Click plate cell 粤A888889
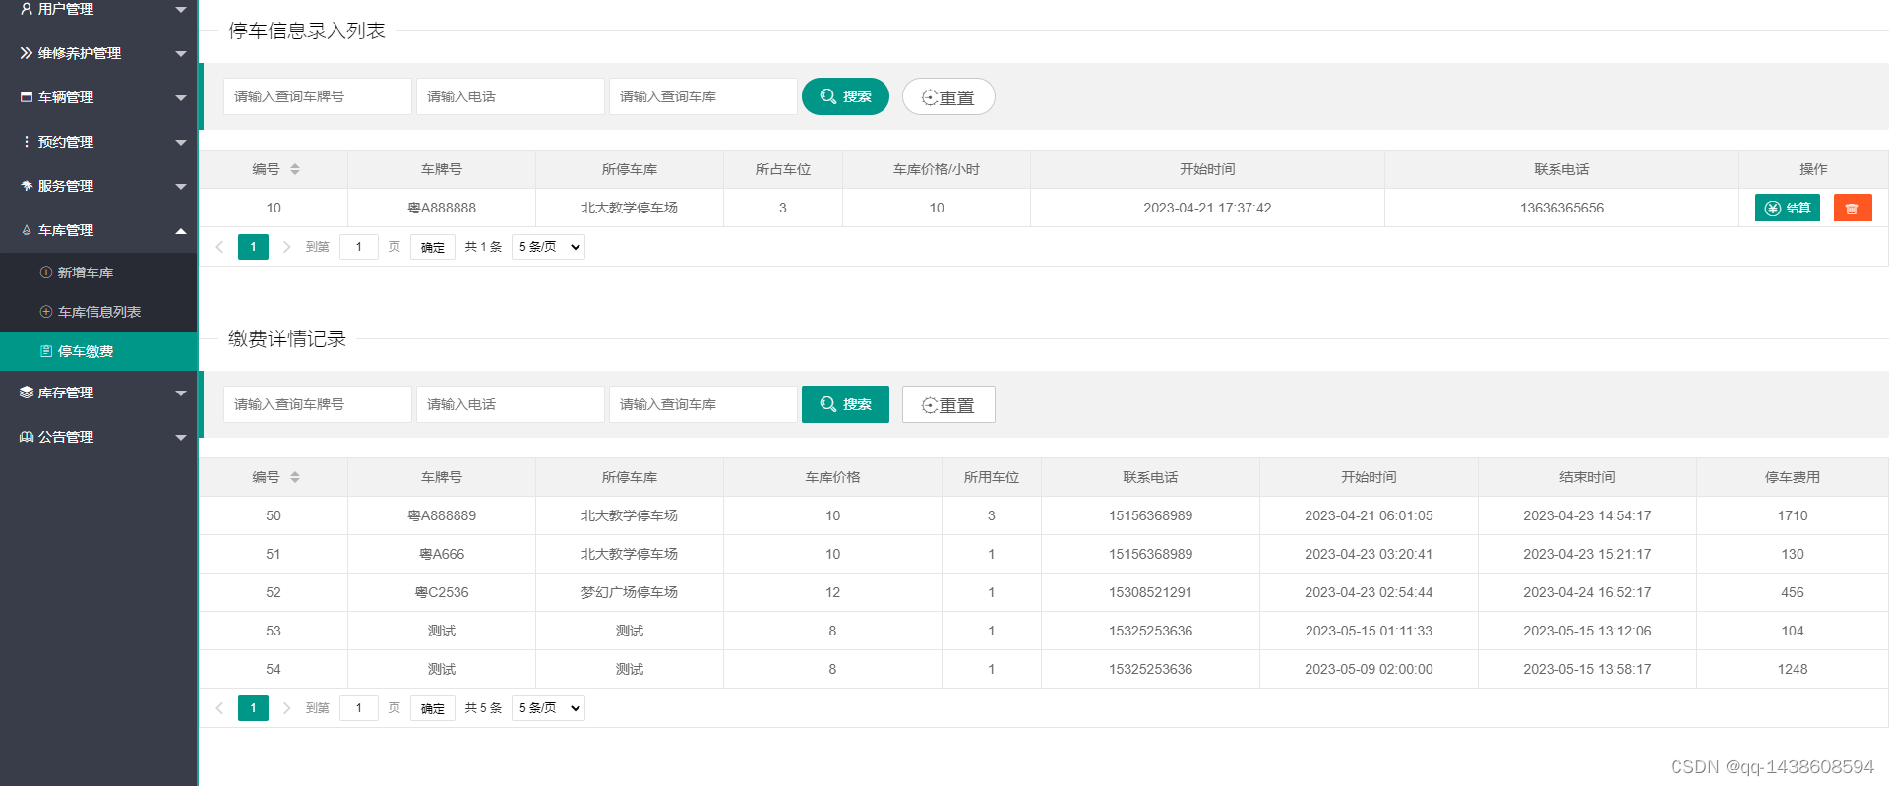 tap(442, 515)
